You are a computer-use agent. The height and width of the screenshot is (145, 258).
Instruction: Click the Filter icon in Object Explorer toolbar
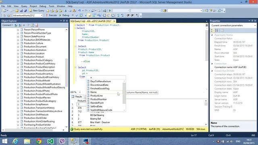pyautogui.click(x=28, y=25)
